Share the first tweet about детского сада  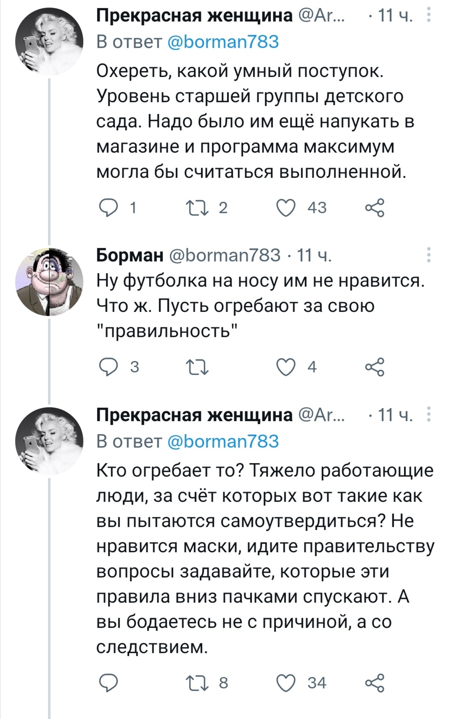click(x=374, y=208)
